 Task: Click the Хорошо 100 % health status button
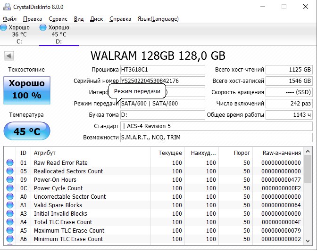tap(26, 89)
